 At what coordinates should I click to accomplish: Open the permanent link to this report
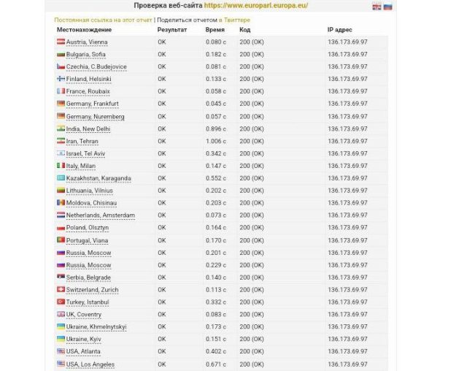click(103, 20)
